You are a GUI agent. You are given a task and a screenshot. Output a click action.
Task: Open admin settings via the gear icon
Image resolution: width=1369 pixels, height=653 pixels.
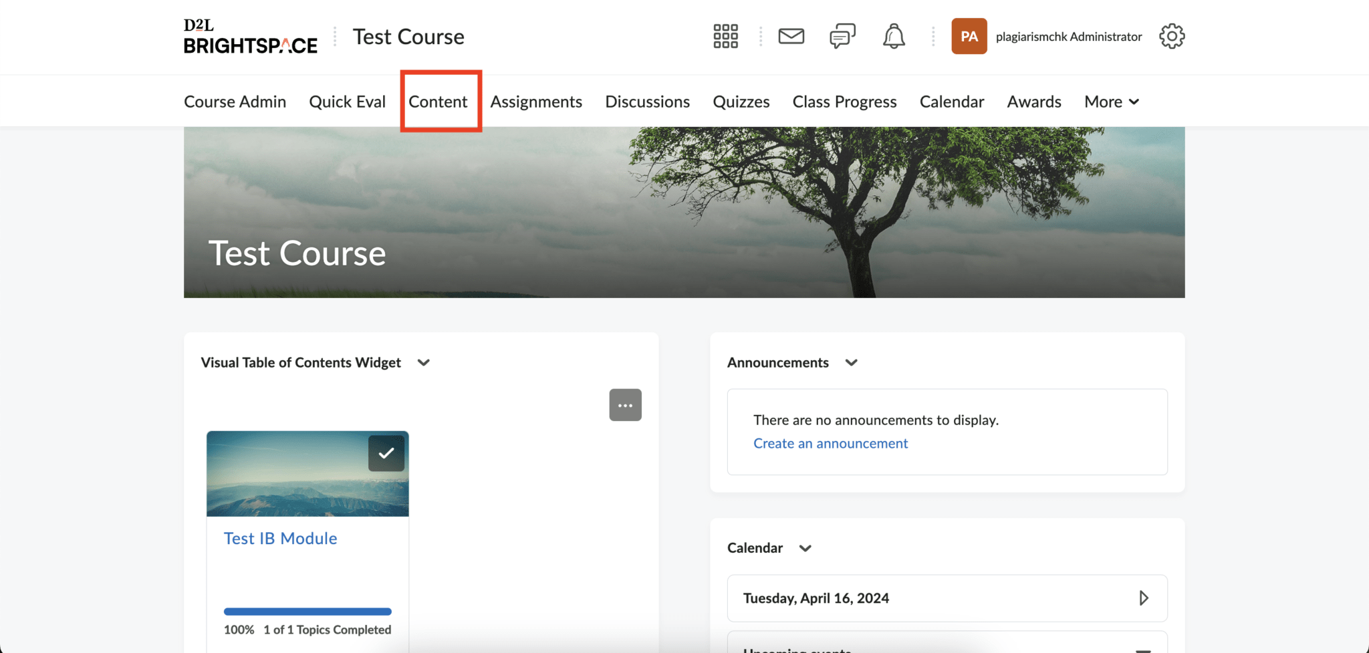[x=1171, y=36]
